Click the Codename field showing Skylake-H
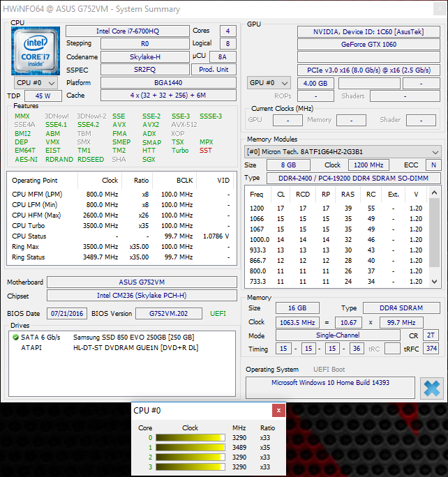 click(x=145, y=57)
